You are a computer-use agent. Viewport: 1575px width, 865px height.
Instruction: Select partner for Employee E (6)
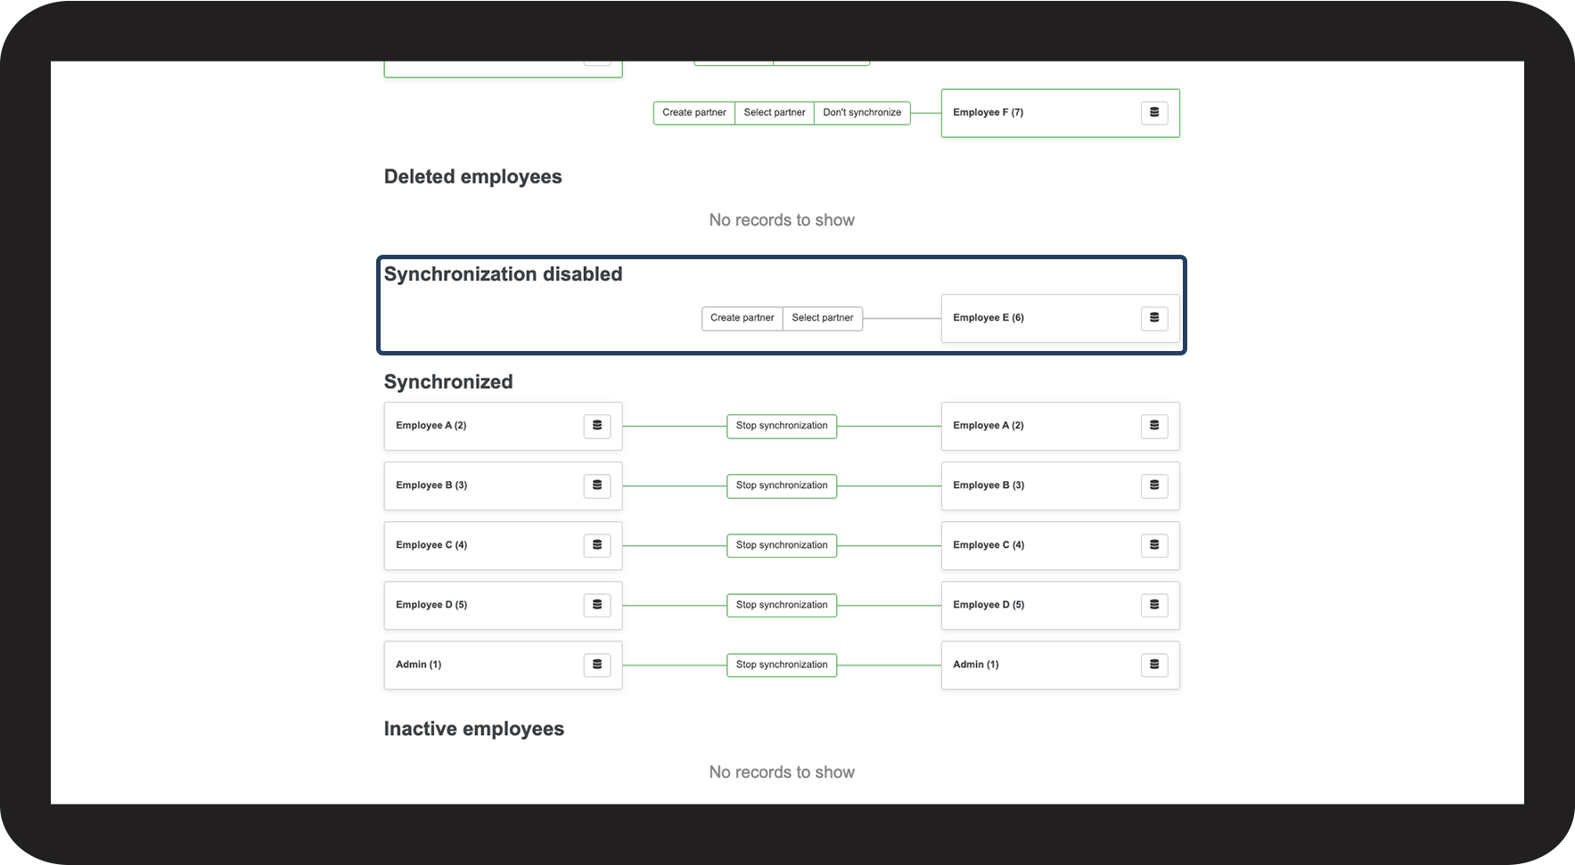click(x=823, y=318)
